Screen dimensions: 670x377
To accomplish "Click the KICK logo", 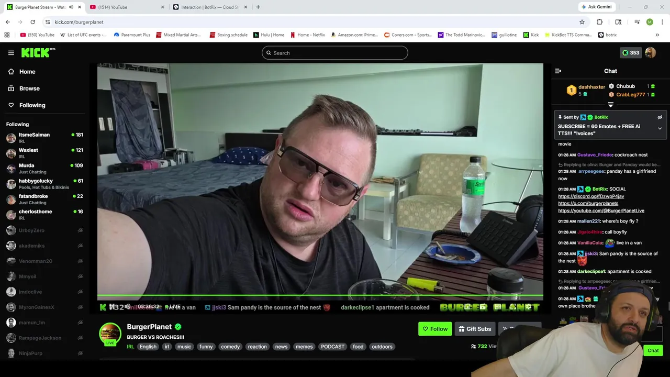I will click(38, 52).
